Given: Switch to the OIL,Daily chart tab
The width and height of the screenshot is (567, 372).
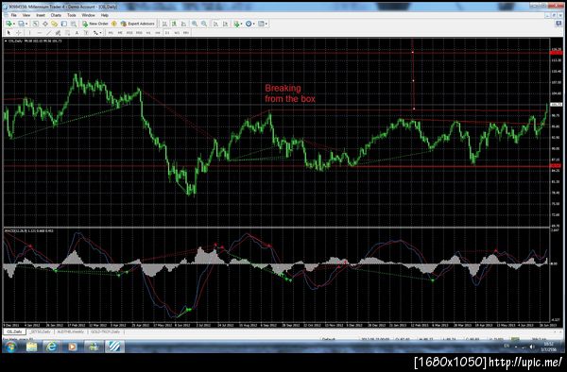Looking at the screenshot, I should coord(15,331).
